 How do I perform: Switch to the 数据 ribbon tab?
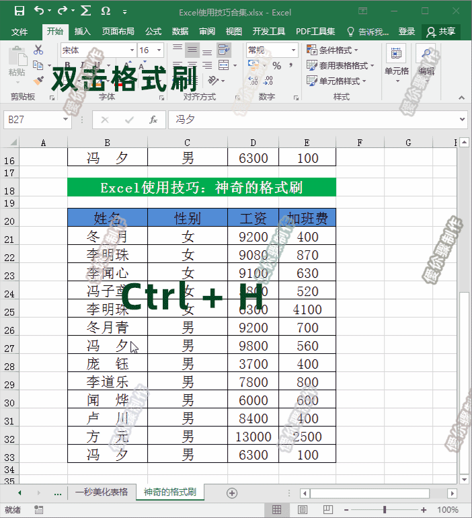[x=180, y=32]
